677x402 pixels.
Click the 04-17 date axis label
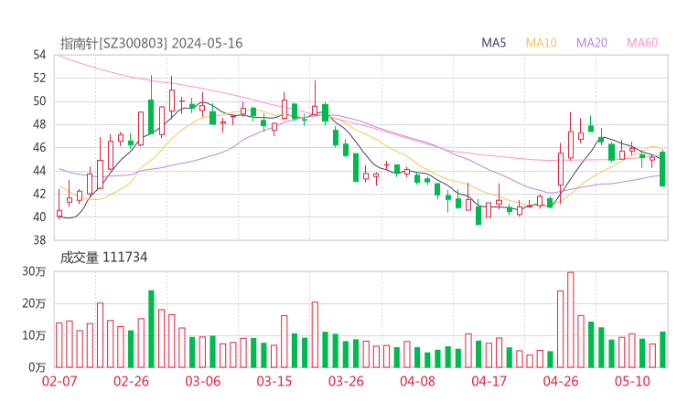pyautogui.click(x=489, y=381)
